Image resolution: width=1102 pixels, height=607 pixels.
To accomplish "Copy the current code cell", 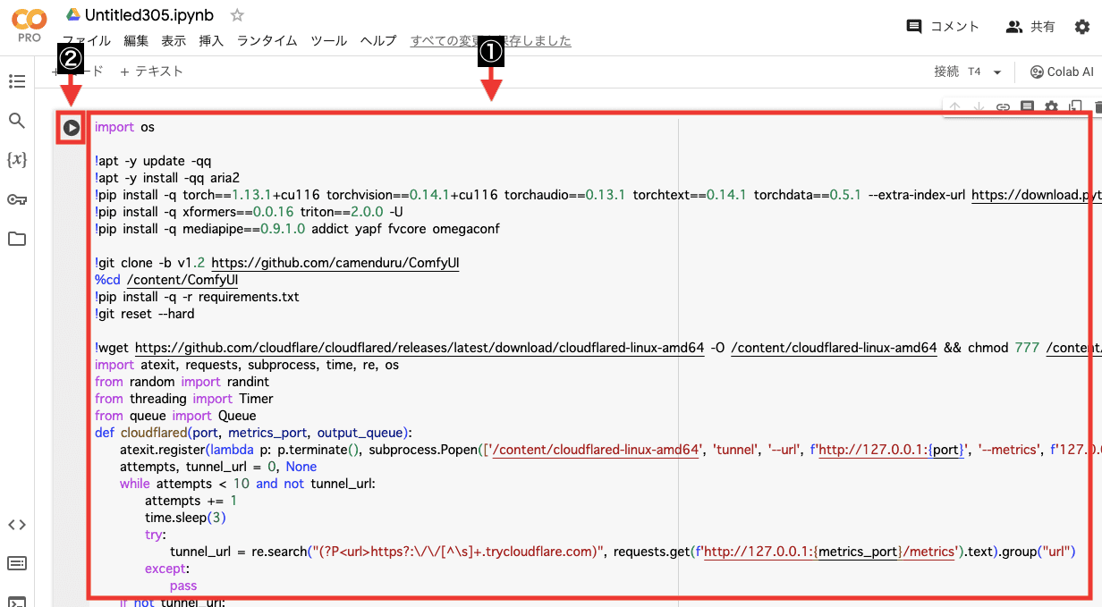I will (x=1074, y=106).
